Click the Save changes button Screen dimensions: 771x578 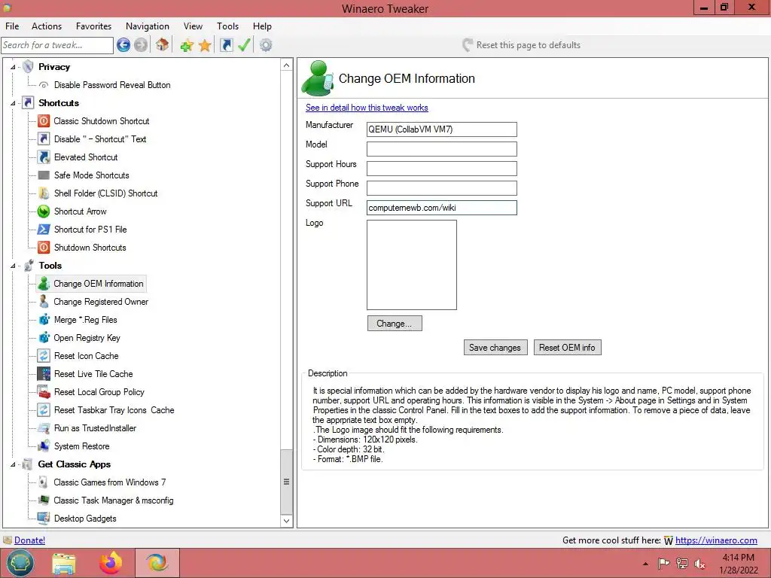tap(495, 348)
